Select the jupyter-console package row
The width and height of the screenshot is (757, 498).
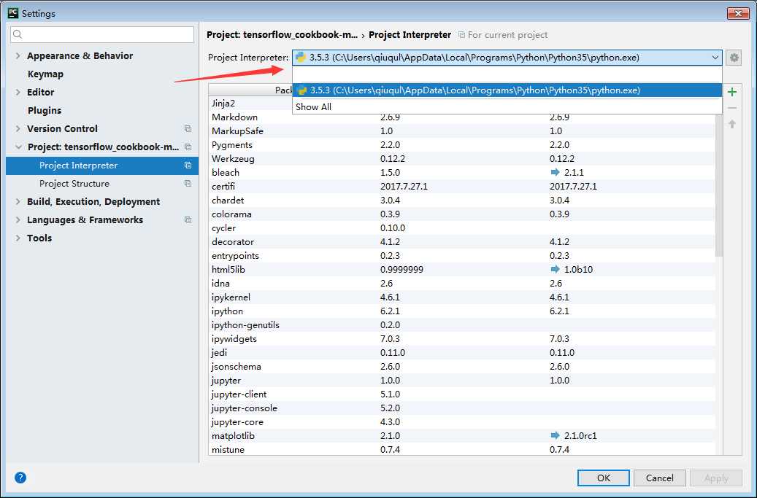coord(462,408)
